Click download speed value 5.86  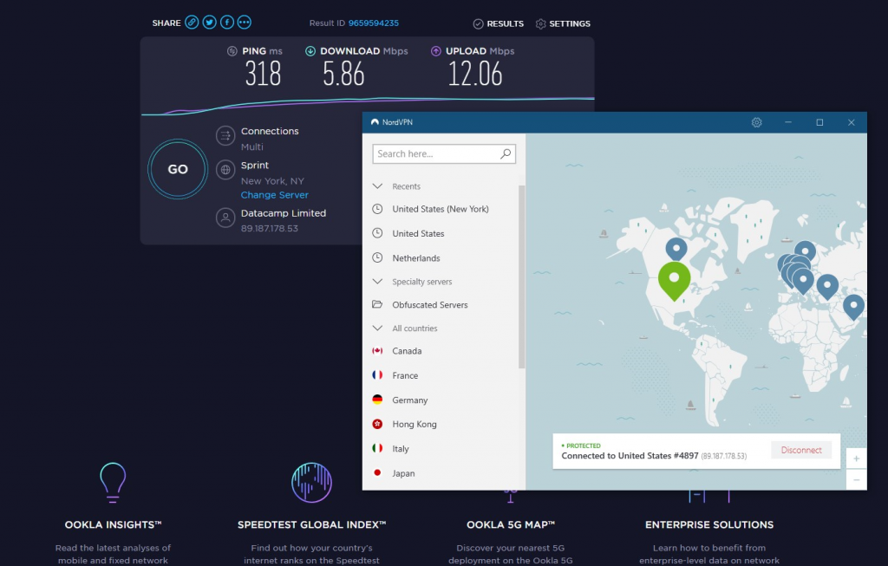tap(343, 75)
